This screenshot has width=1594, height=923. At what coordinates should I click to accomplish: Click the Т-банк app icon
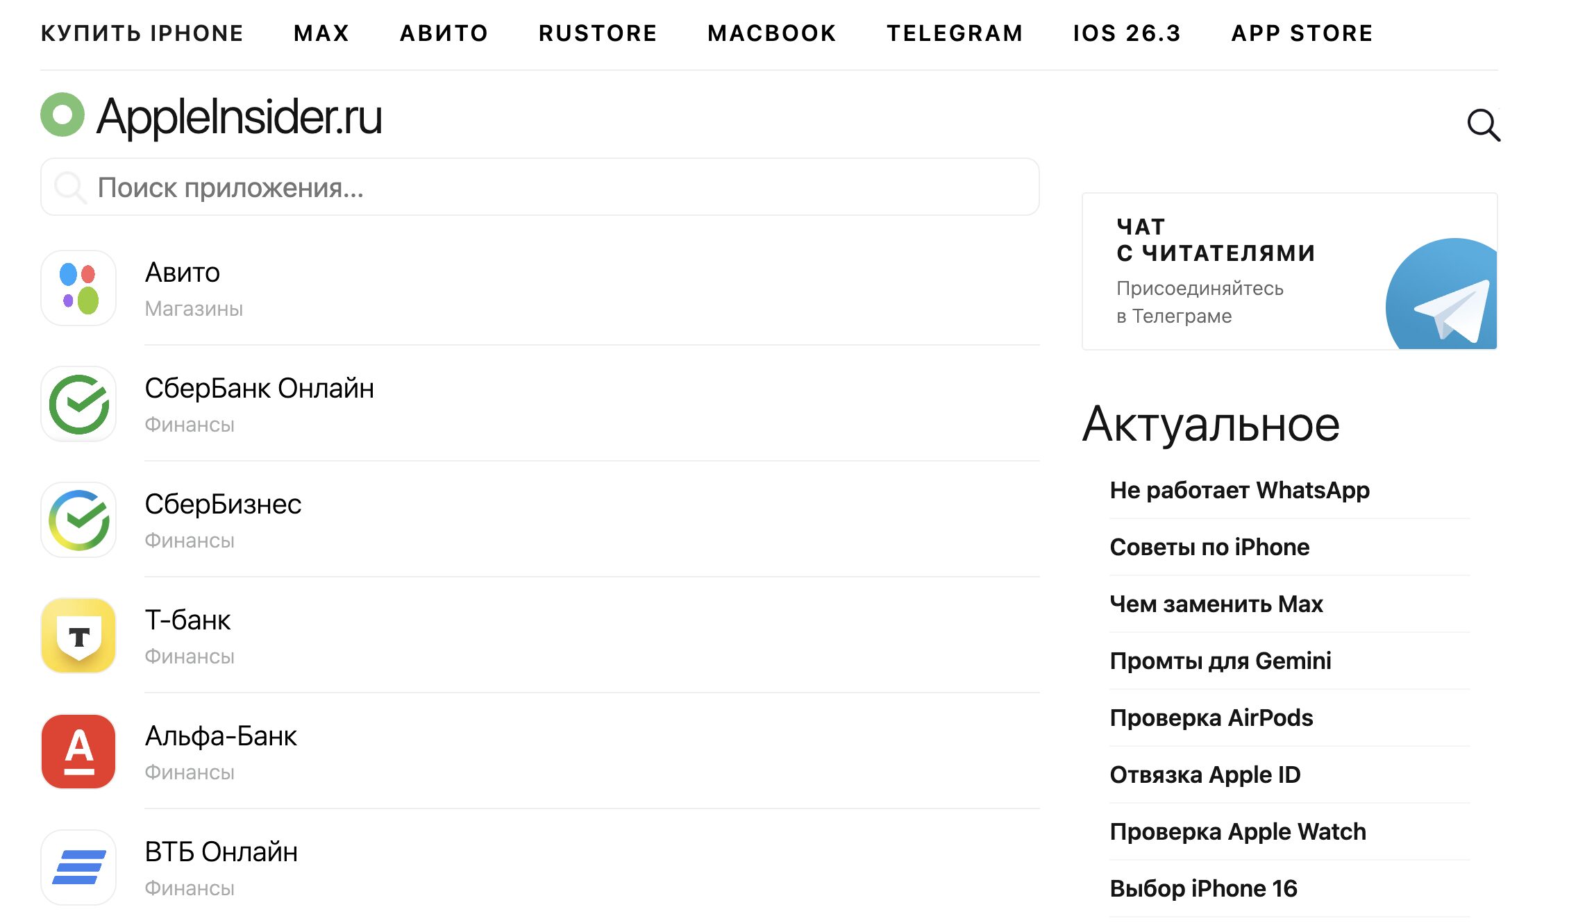pos(78,636)
